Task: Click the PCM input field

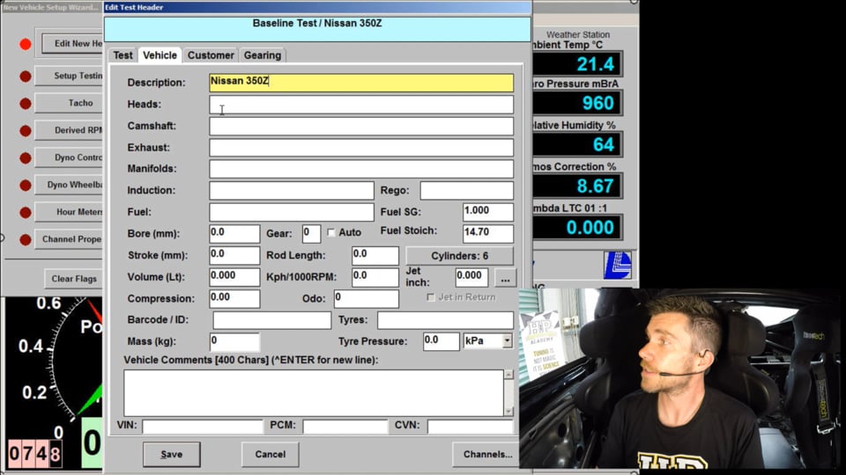Action: [x=345, y=427]
